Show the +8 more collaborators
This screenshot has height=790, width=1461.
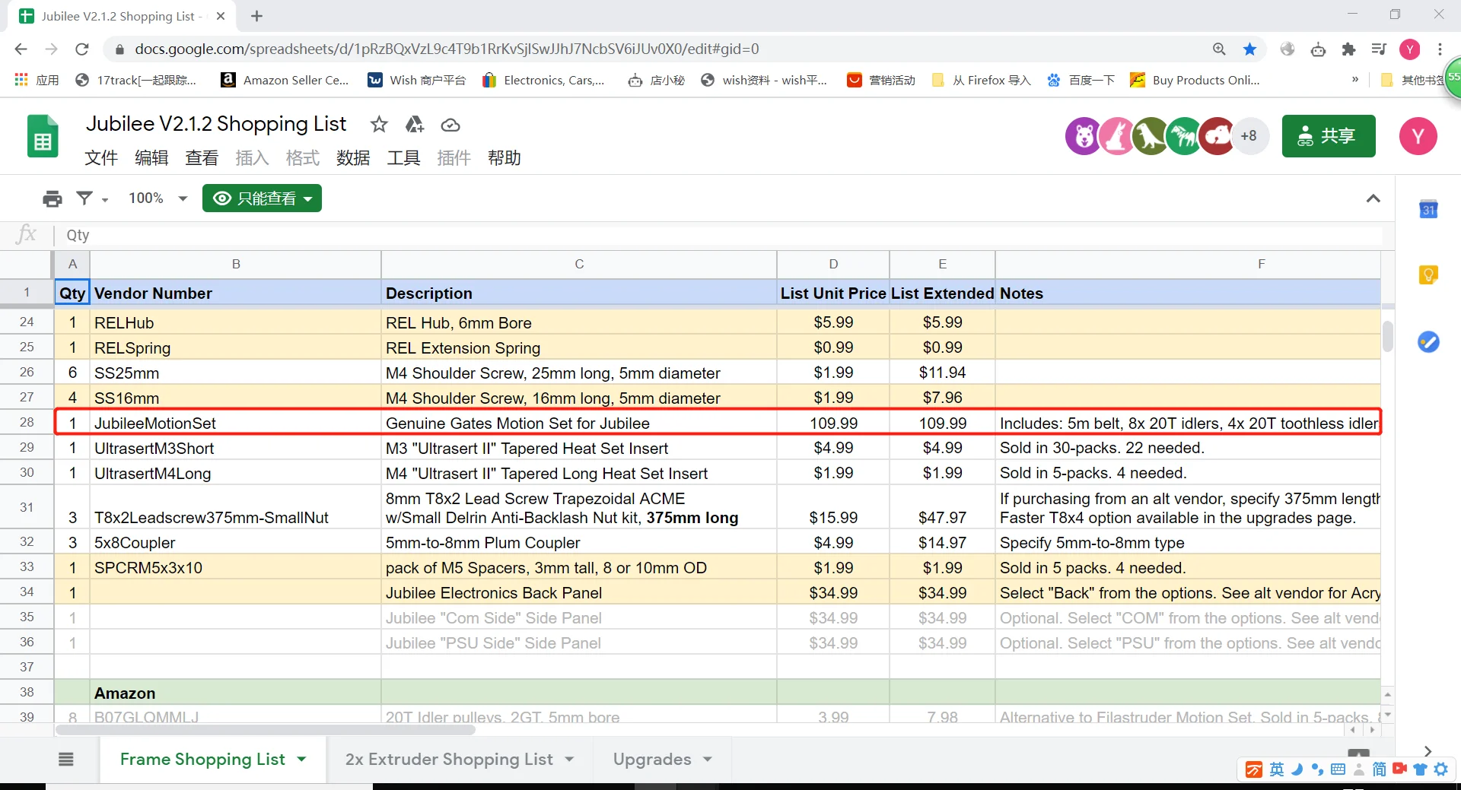click(x=1249, y=136)
